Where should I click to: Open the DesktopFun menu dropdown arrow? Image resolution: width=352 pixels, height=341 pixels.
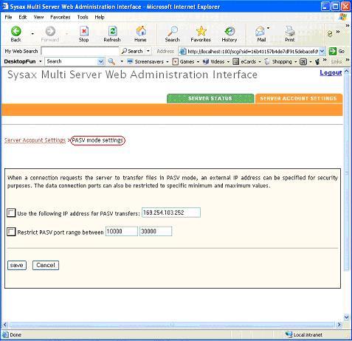pyautogui.click(x=40, y=61)
